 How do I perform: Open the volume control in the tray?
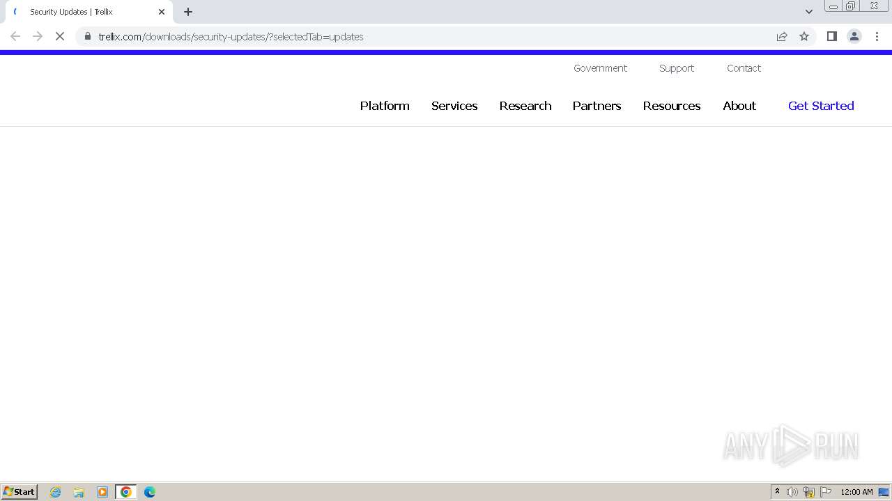[792, 492]
